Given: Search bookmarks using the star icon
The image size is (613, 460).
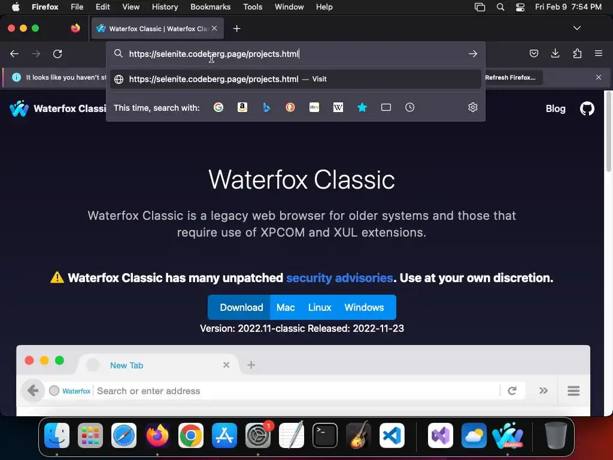Looking at the screenshot, I should pos(362,107).
